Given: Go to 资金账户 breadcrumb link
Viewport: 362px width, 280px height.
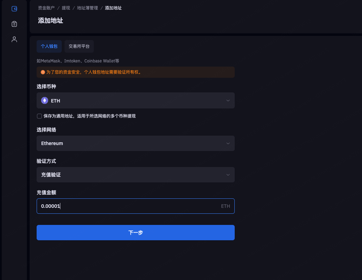Looking at the screenshot, I should (x=46, y=8).
